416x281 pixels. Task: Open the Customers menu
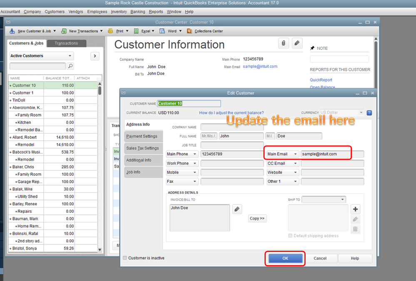click(55, 12)
